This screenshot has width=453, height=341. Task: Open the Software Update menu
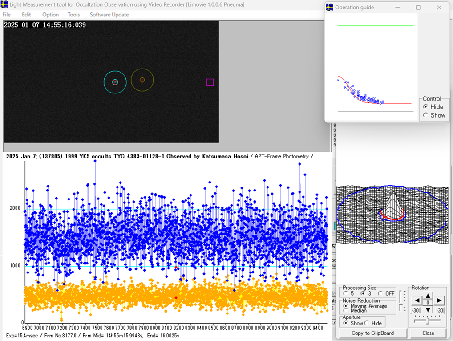(x=109, y=15)
